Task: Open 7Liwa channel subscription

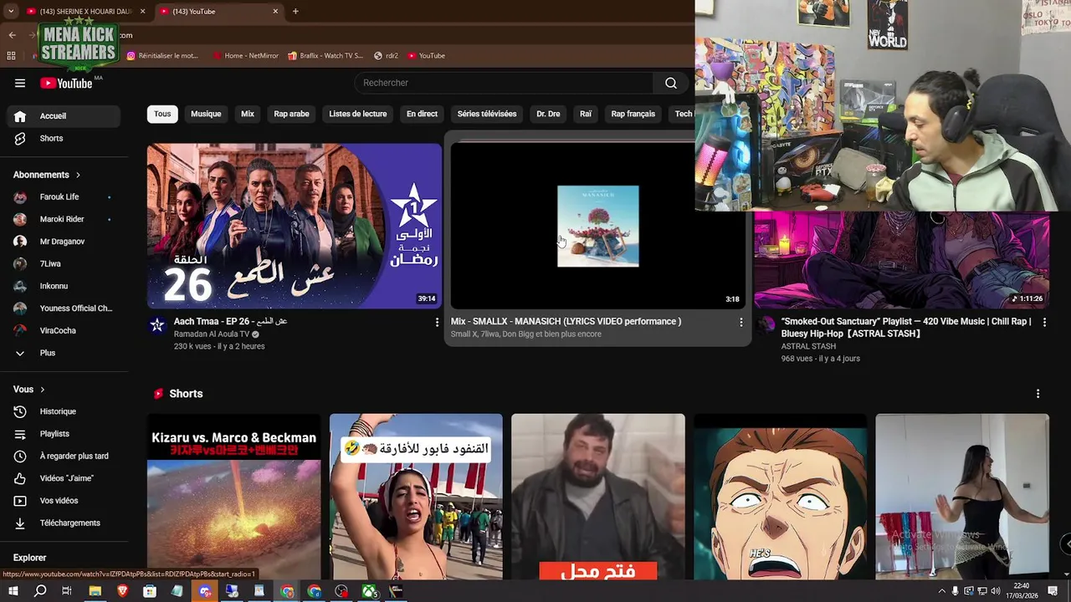Action: click(64, 264)
